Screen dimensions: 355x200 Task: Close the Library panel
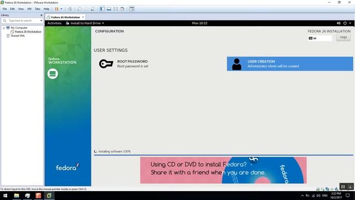point(41,15)
